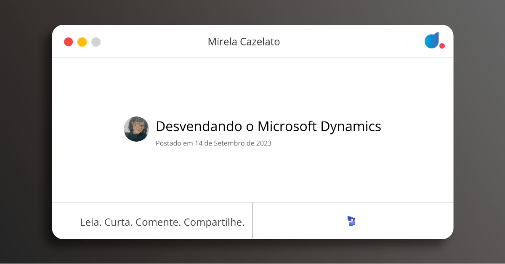The image size is (505, 264).
Task: Select Mirela Cazelato in the title bar
Action: [245, 42]
